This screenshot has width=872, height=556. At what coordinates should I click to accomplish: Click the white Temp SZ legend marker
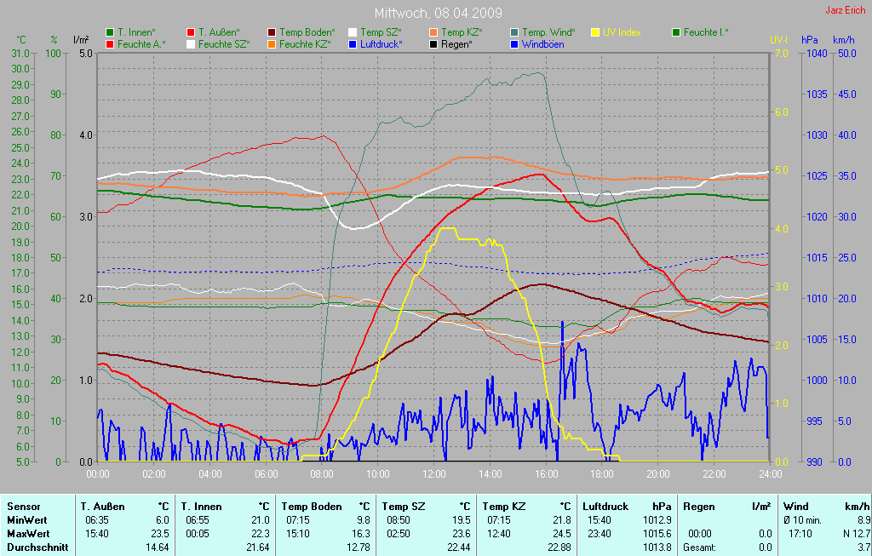coord(353,32)
